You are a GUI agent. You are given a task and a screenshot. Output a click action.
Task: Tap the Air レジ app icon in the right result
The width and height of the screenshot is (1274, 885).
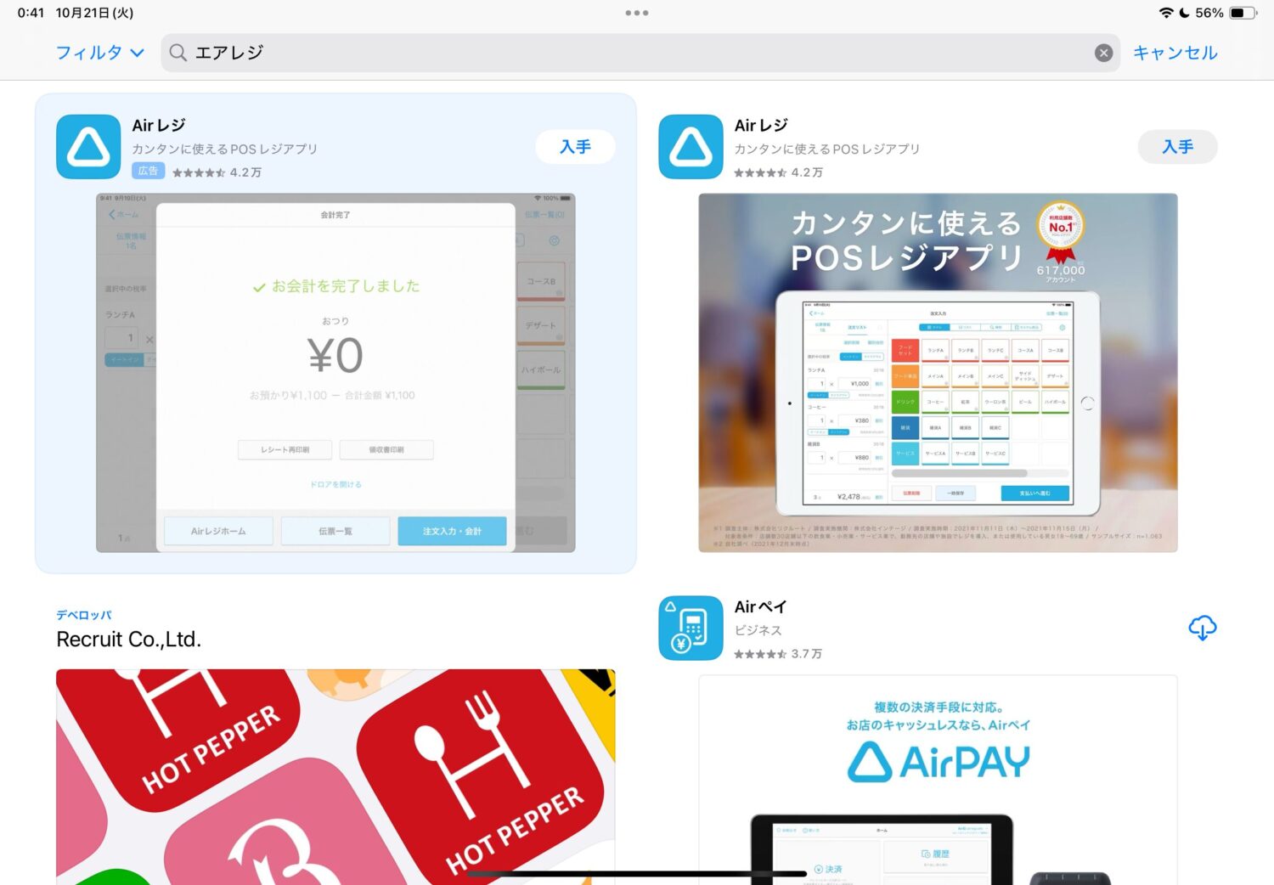click(691, 147)
